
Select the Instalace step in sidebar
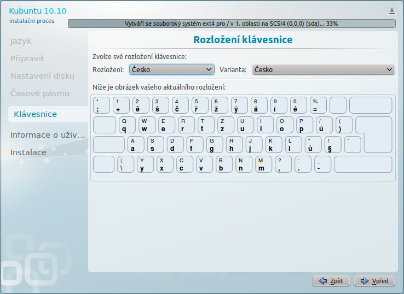coord(28,152)
